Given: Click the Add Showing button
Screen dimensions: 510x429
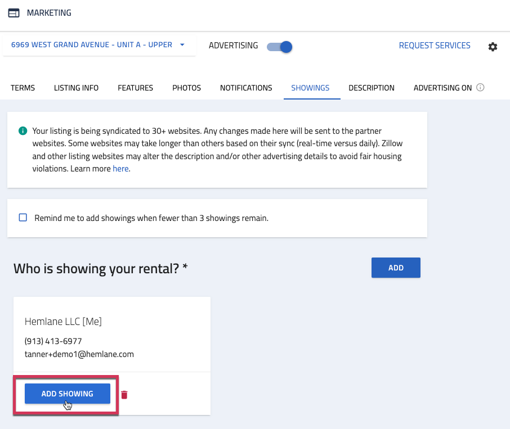Looking at the screenshot, I should pos(68,394).
